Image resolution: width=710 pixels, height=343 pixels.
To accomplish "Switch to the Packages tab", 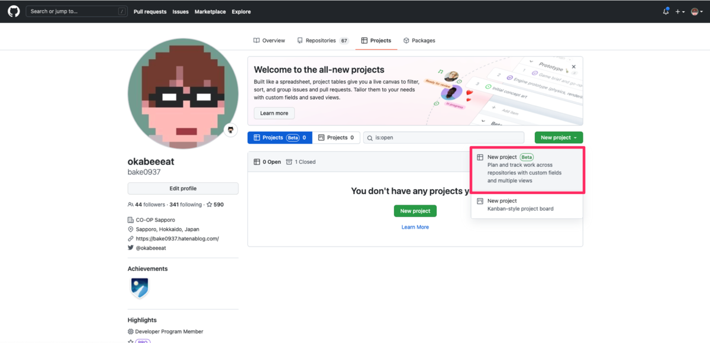I will pyautogui.click(x=419, y=40).
